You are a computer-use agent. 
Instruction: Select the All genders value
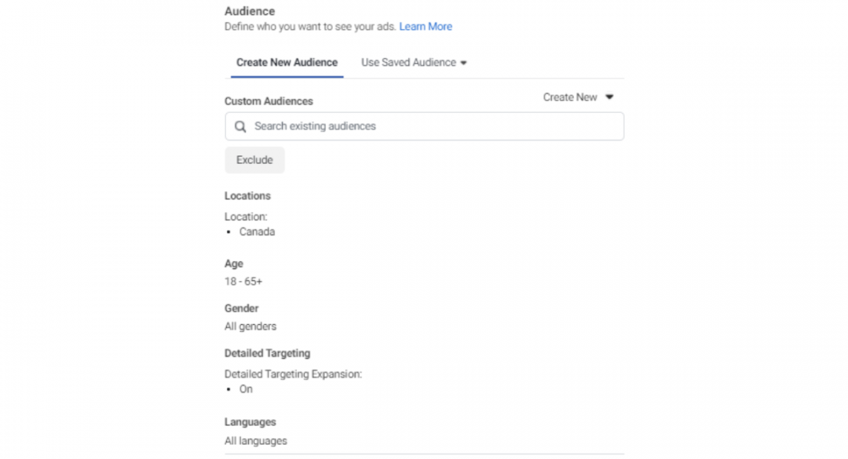pos(250,326)
